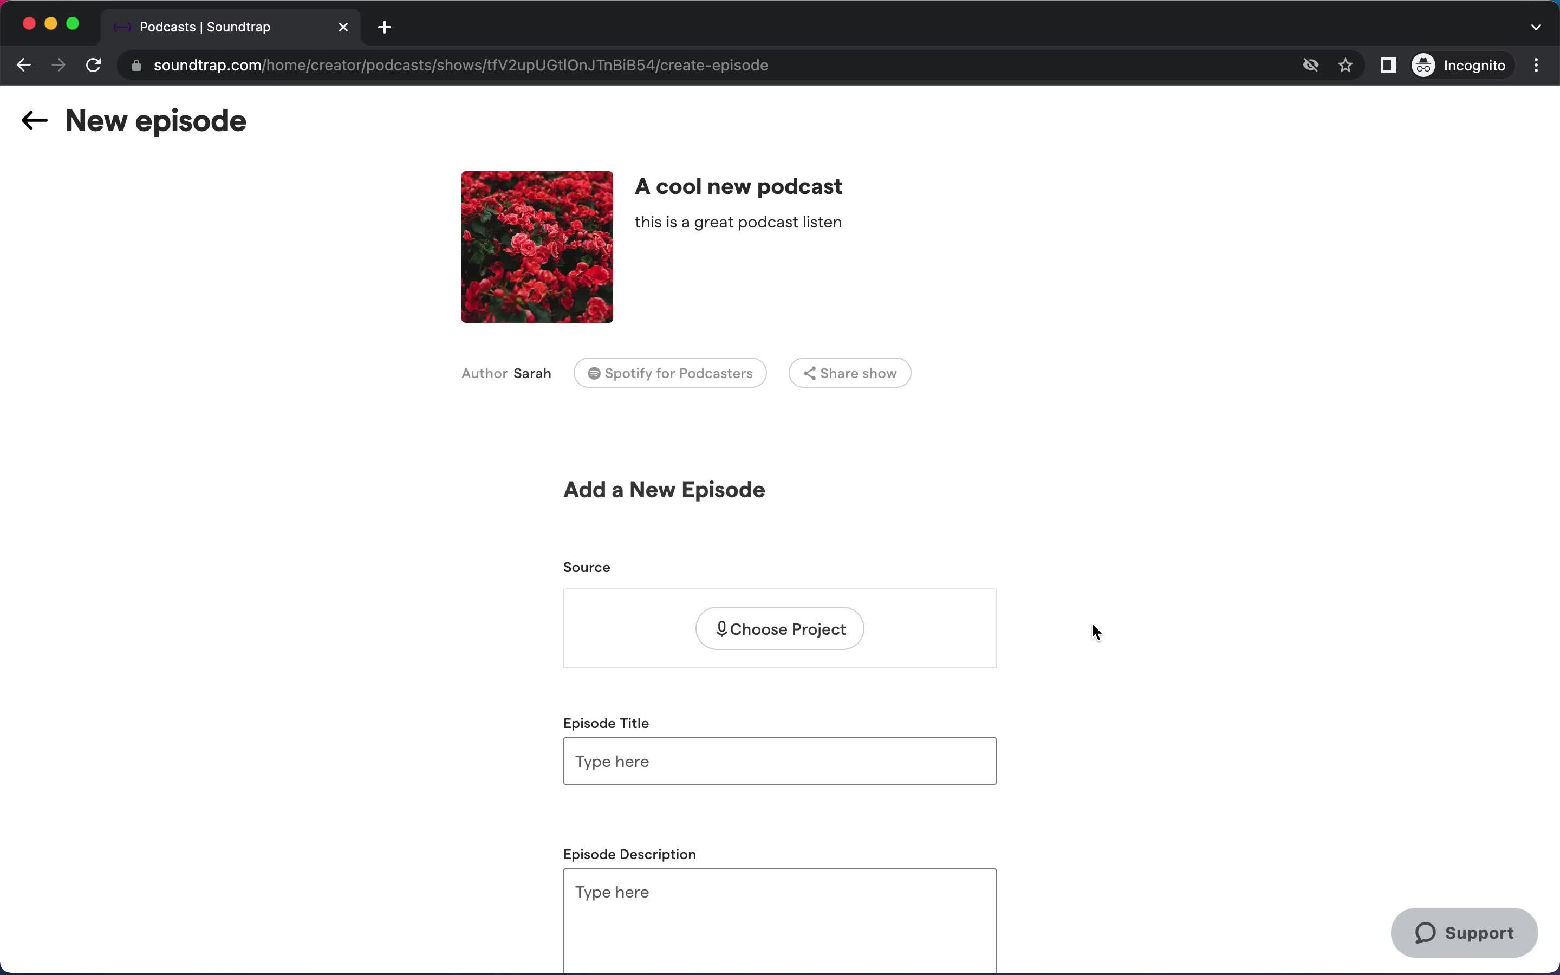Image resolution: width=1560 pixels, height=975 pixels.
Task: Click the browser extensions icon in toolbar
Action: 1388,65
